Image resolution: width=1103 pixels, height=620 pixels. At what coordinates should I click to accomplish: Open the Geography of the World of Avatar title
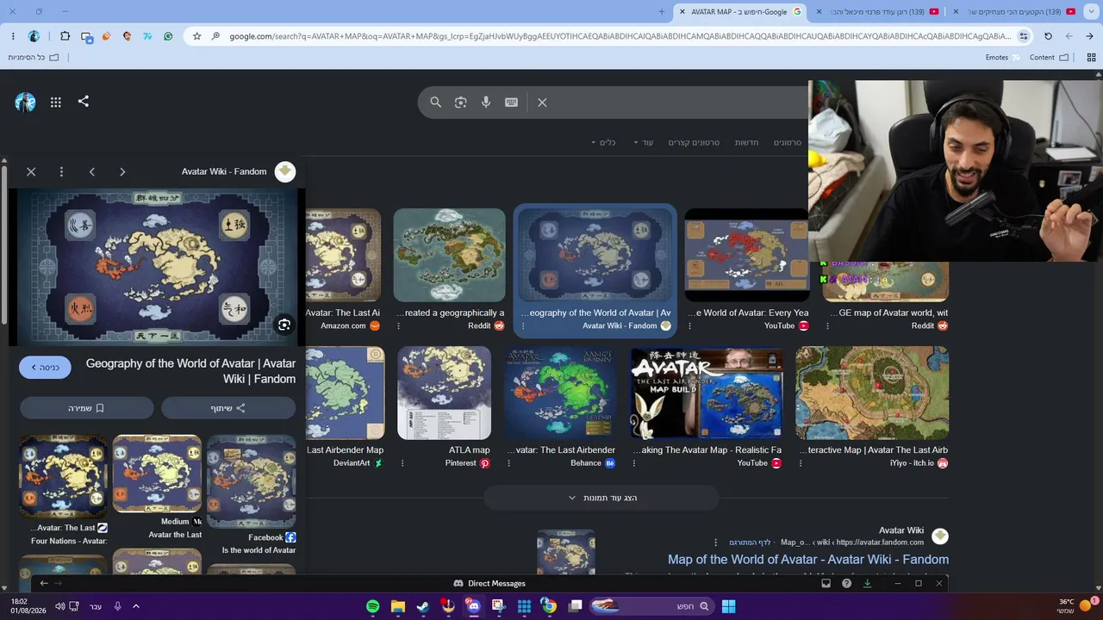tap(190, 371)
